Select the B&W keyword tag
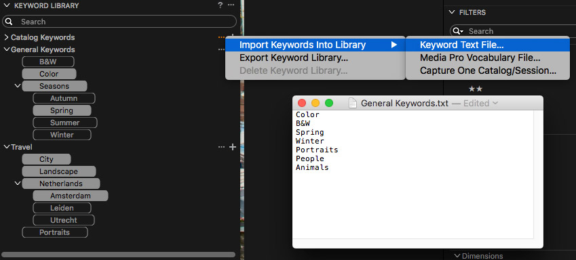Image resolution: width=576 pixels, height=260 pixels. pos(48,62)
